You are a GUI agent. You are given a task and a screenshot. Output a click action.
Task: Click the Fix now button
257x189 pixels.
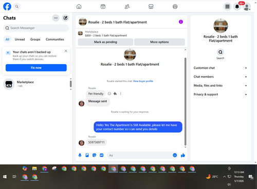click(36, 68)
